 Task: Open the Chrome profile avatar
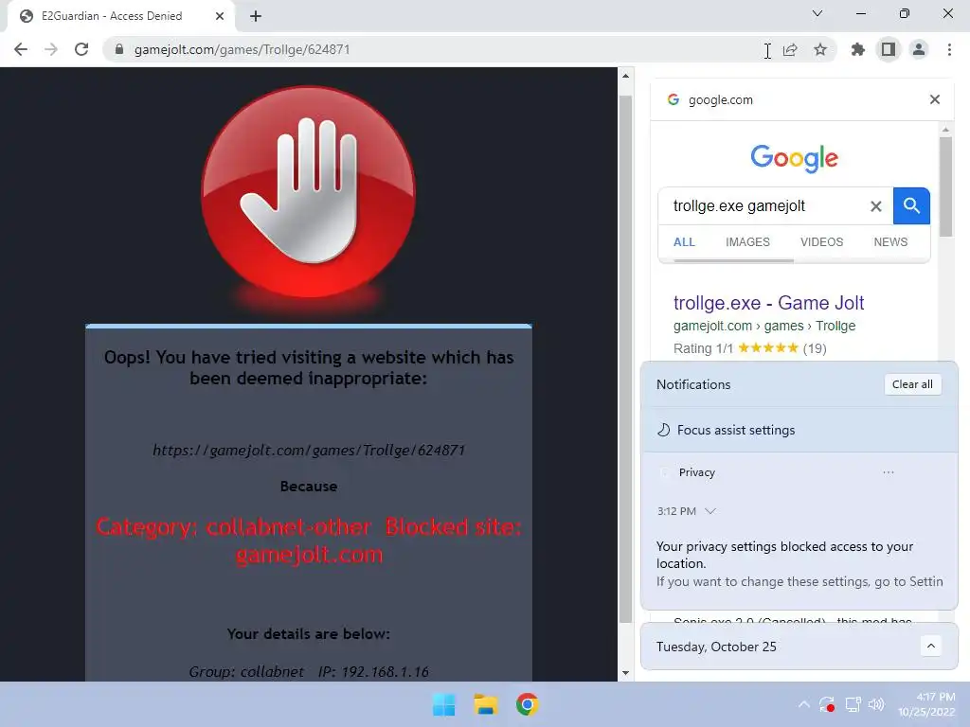coord(919,49)
